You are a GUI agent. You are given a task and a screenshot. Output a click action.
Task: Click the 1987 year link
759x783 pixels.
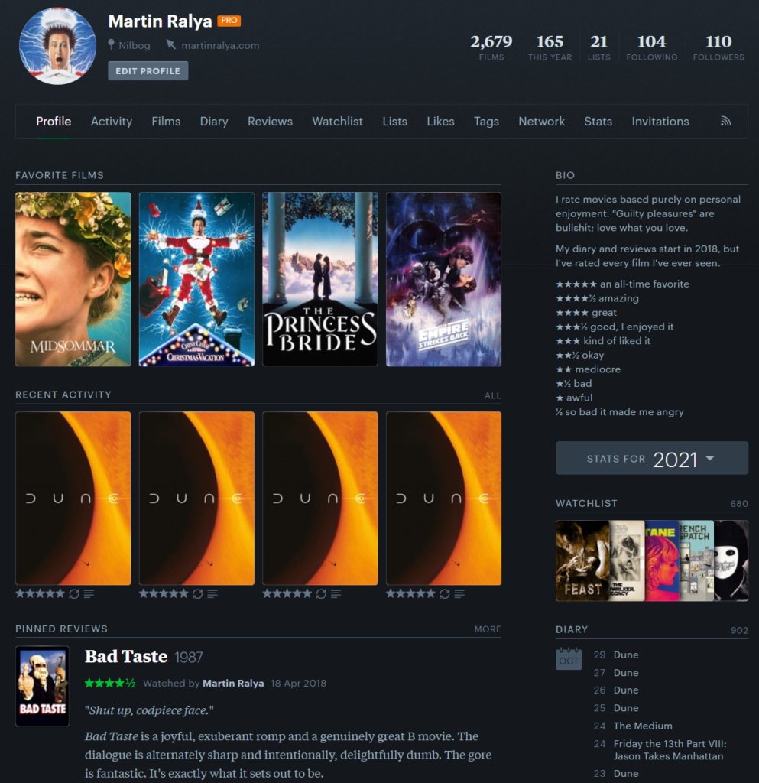pyautogui.click(x=189, y=657)
